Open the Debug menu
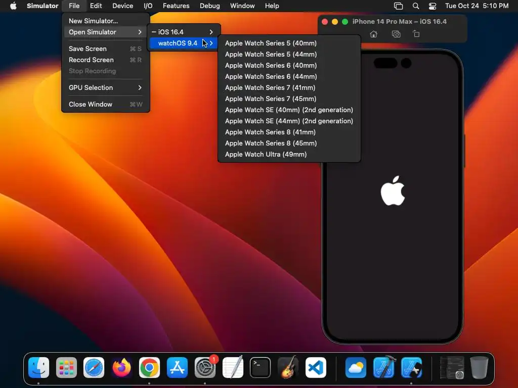Screen dimensions: 518x388 tap(210, 6)
